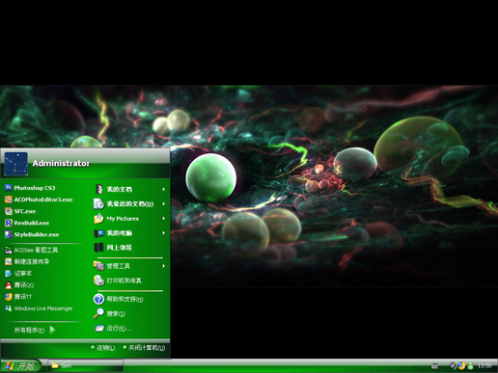Switch to Gen folder taskbar button
This screenshot has width=498, height=373.
(x=86, y=365)
